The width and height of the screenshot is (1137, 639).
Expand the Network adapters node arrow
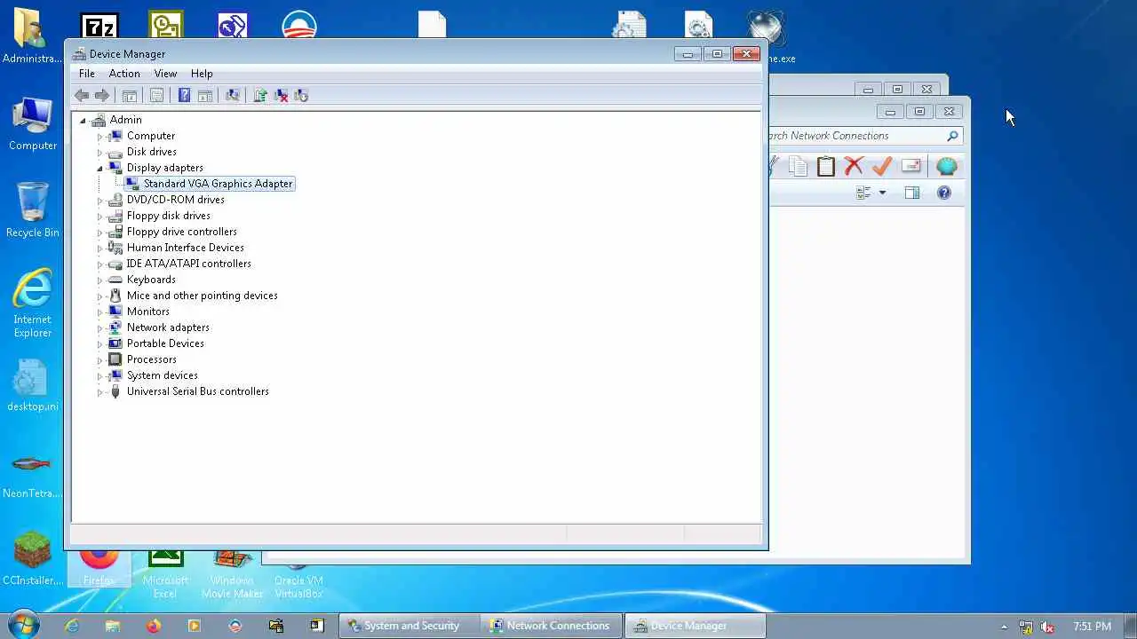99,327
